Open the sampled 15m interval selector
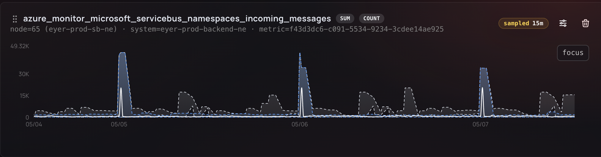601x157 pixels. coord(523,23)
